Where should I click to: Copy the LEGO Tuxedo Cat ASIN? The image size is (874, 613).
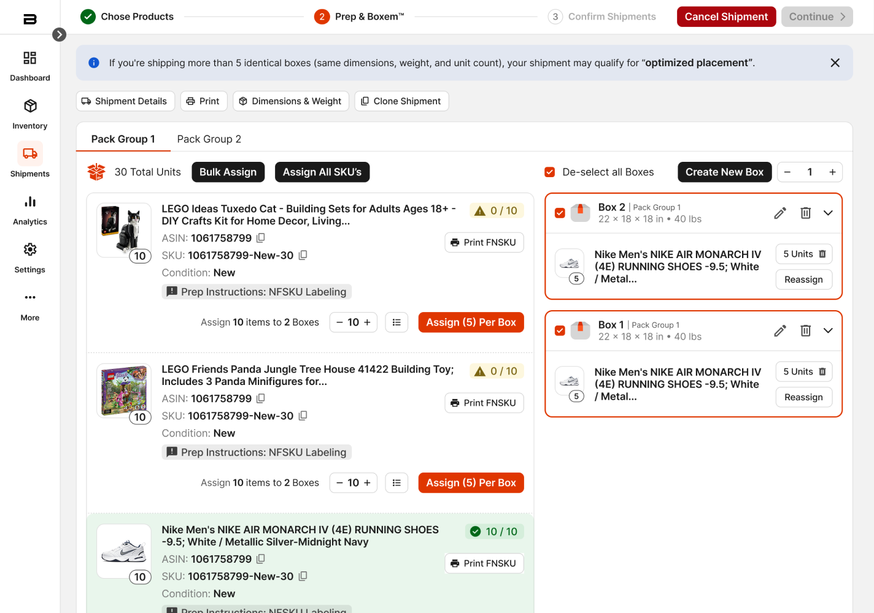(261, 238)
